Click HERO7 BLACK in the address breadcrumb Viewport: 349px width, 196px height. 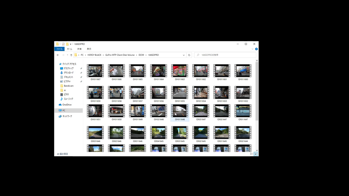(94, 55)
